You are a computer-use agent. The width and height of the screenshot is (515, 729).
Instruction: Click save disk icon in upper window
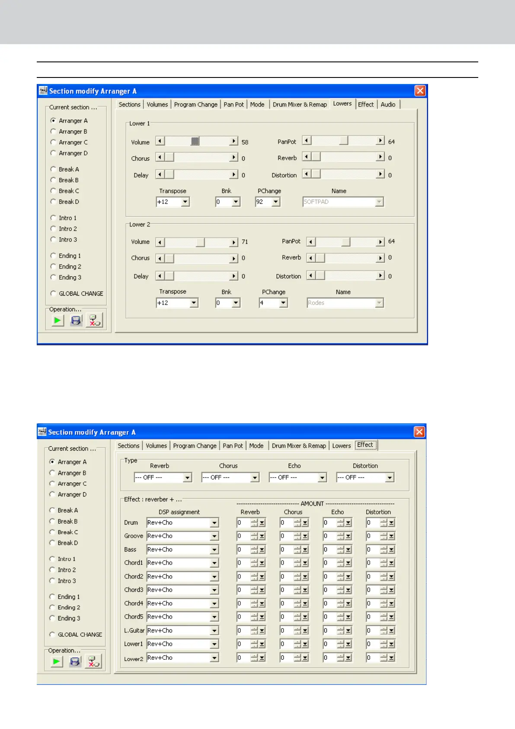click(x=76, y=320)
